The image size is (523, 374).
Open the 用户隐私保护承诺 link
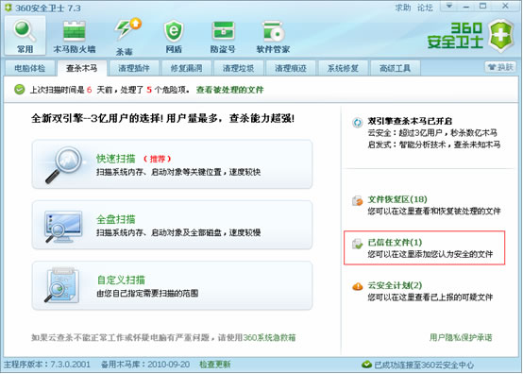(461, 337)
